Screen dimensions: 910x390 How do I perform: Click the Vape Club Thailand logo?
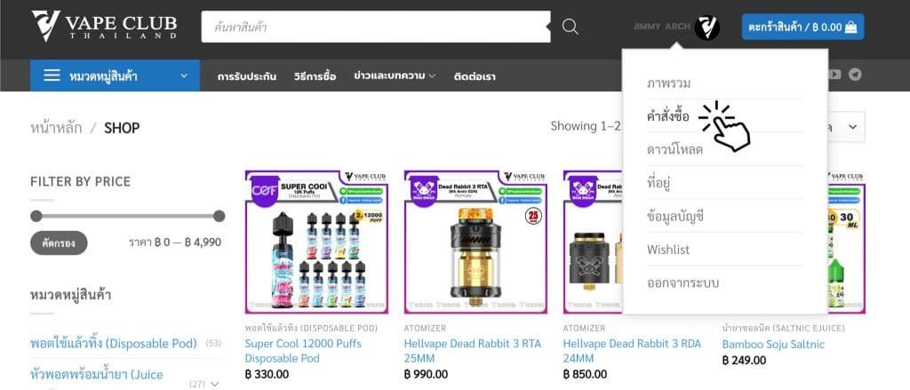[x=105, y=26]
